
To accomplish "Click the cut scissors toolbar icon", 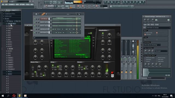I will (x=133, y=2).
